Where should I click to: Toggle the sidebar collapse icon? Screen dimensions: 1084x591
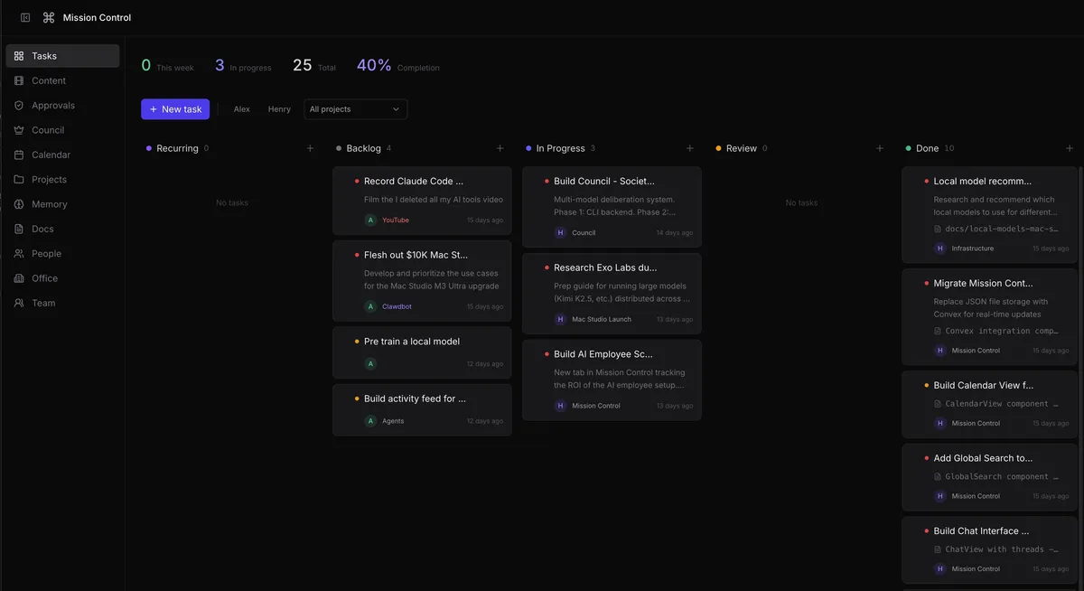pyautogui.click(x=25, y=17)
